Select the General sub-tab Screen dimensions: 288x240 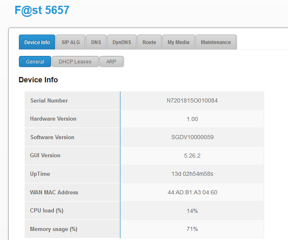pyautogui.click(x=35, y=62)
